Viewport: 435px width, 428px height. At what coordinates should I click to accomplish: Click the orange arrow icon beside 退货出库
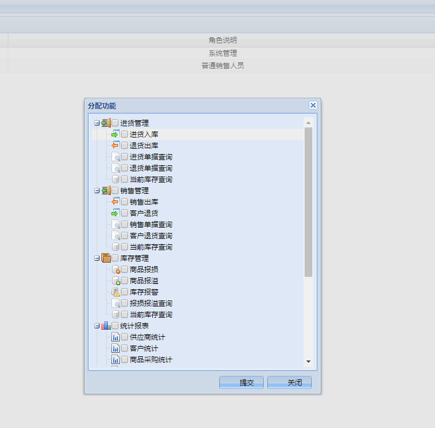(x=116, y=145)
